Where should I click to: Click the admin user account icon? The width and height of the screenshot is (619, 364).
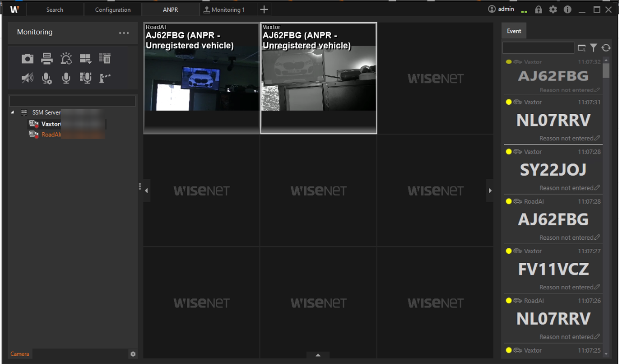[x=492, y=9]
